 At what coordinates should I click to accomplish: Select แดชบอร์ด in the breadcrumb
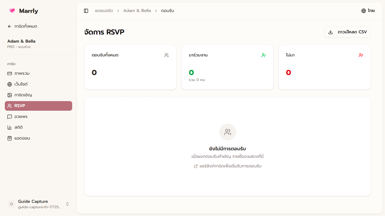pyautogui.click(x=104, y=10)
